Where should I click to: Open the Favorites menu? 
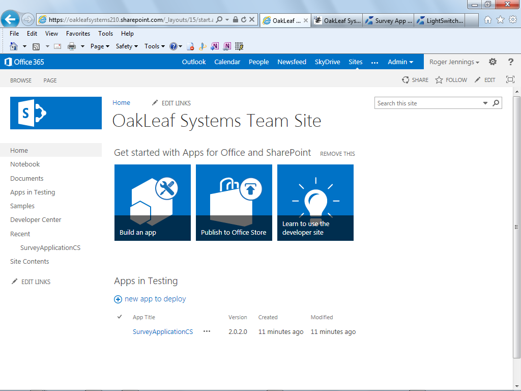click(x=78, y=34)
